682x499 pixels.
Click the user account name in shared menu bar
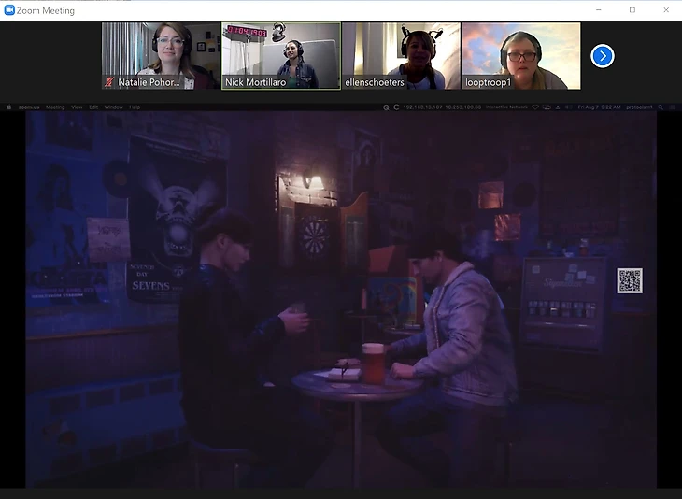639,107
